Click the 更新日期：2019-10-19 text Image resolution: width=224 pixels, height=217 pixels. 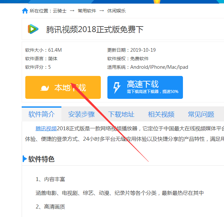pyautogui.click(x=131, y=50)
